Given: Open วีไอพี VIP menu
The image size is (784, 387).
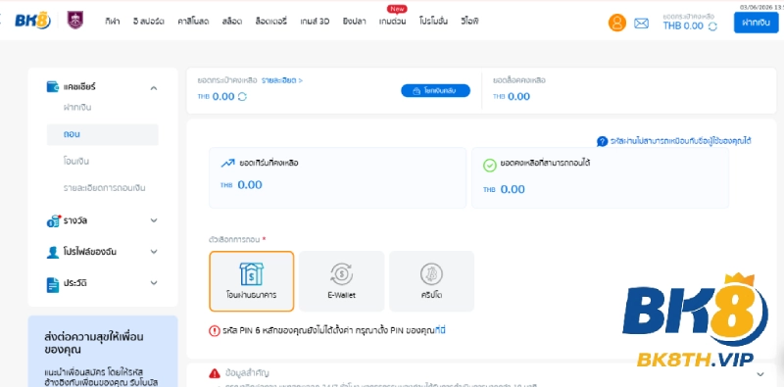Looking at the screenshot, I should pyautogui.click(x=469, y=22).
